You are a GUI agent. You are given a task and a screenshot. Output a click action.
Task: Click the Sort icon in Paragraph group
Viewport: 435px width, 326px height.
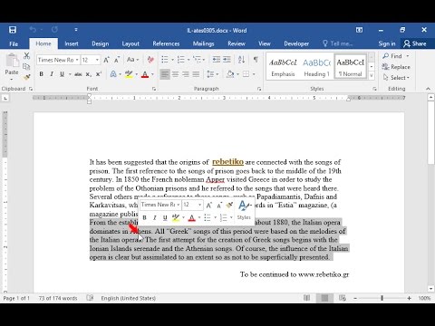pos(241,60)
